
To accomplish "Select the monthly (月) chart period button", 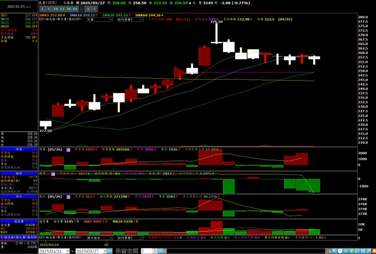I will click(95, 9).
